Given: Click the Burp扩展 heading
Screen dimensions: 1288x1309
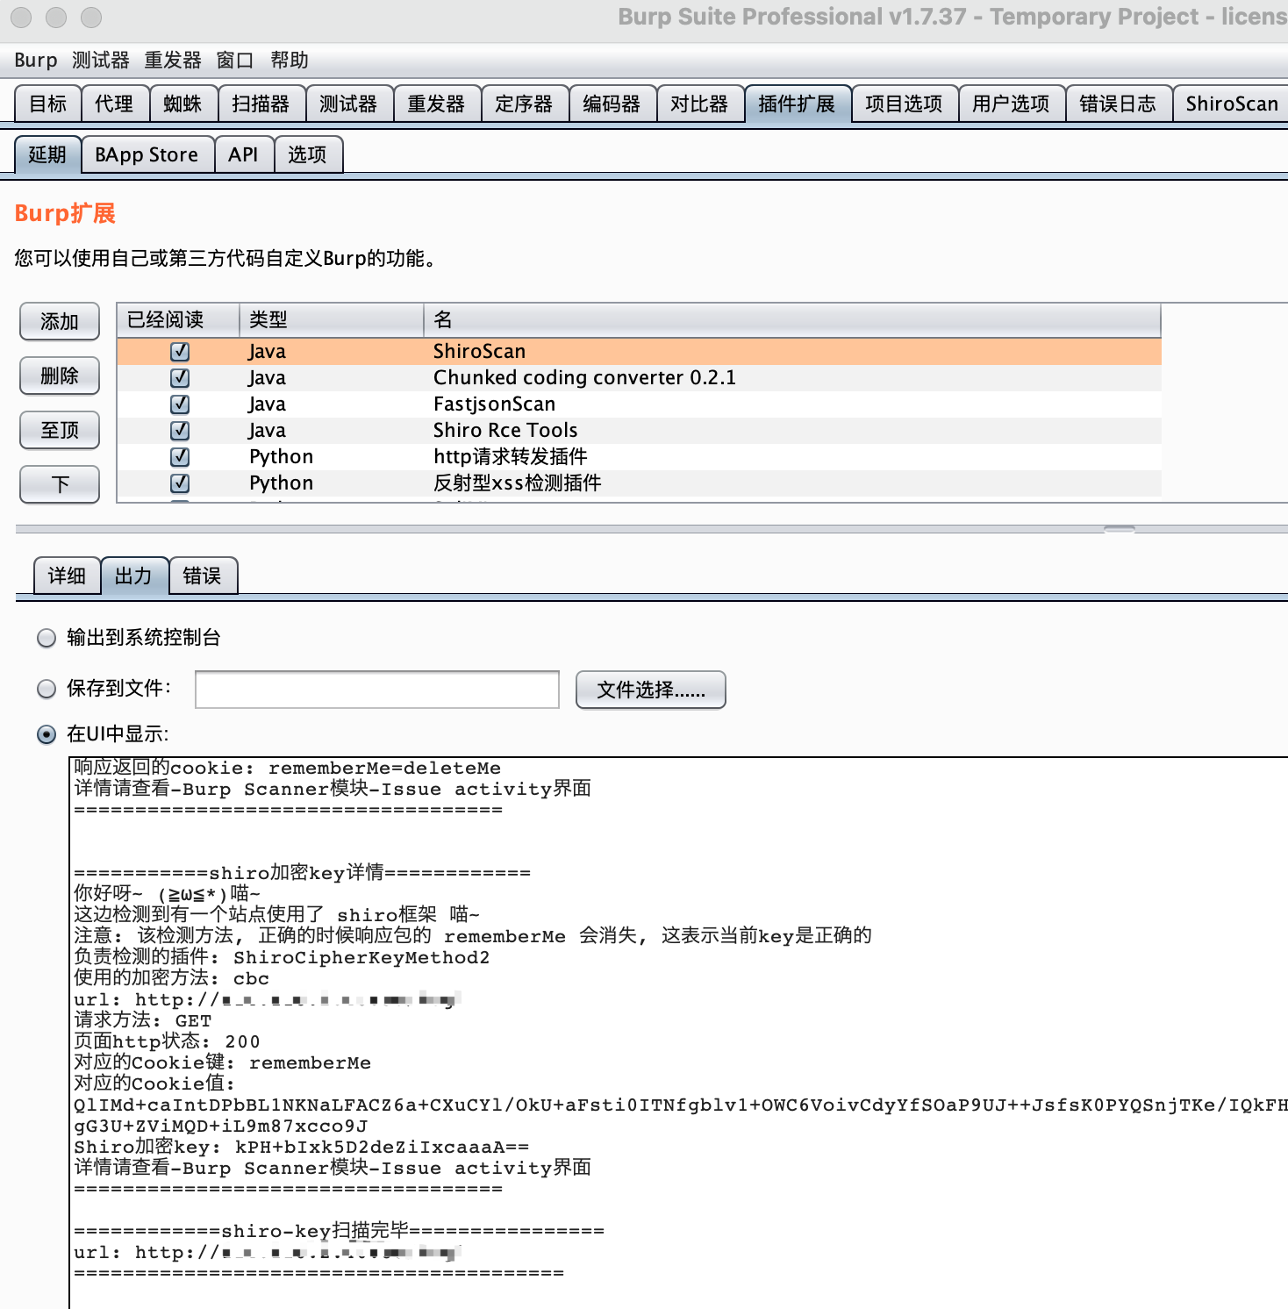Looking at the screenshot, I should [x=65, y=213].
